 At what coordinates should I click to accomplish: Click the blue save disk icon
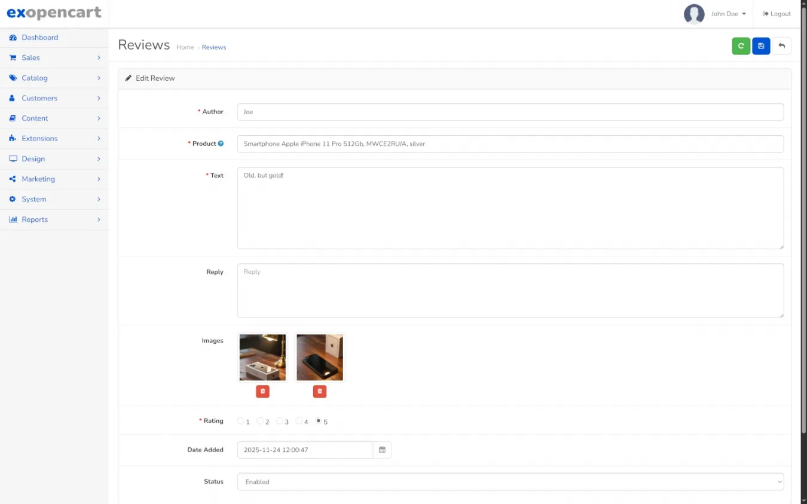[761, 46]
